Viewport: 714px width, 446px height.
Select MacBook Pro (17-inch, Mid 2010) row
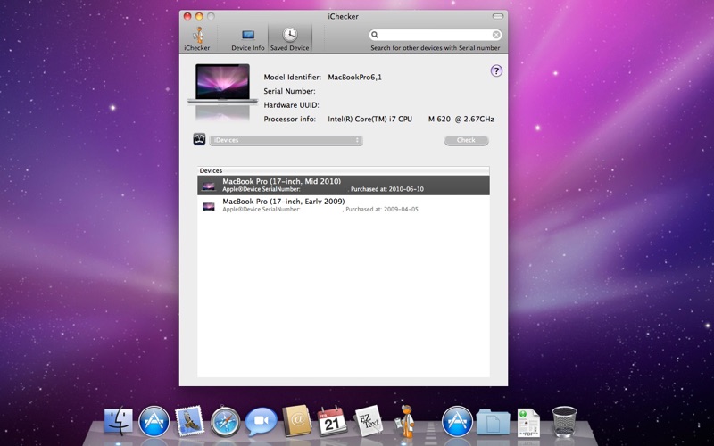click(x=344, y=186)
